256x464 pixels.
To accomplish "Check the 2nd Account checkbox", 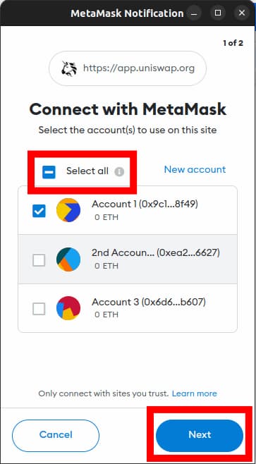I will pos(39,260).
